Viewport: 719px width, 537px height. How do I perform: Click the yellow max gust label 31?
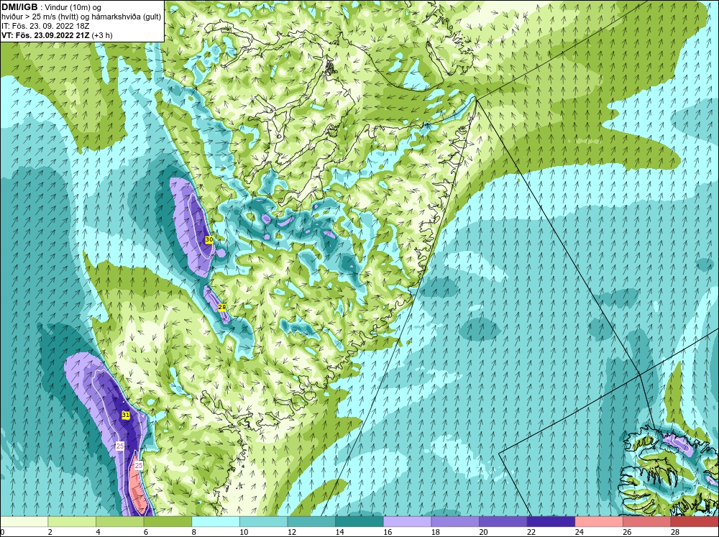point(126,416)
